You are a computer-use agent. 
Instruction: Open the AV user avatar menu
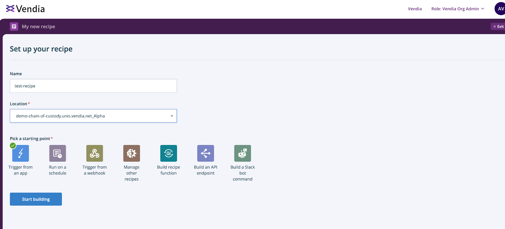coord(500,9)
